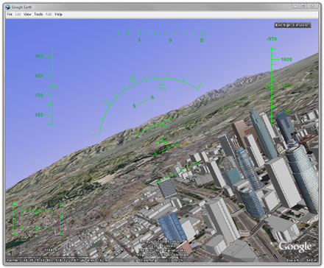Click the Google logo watermark

[x=295, y=247]
